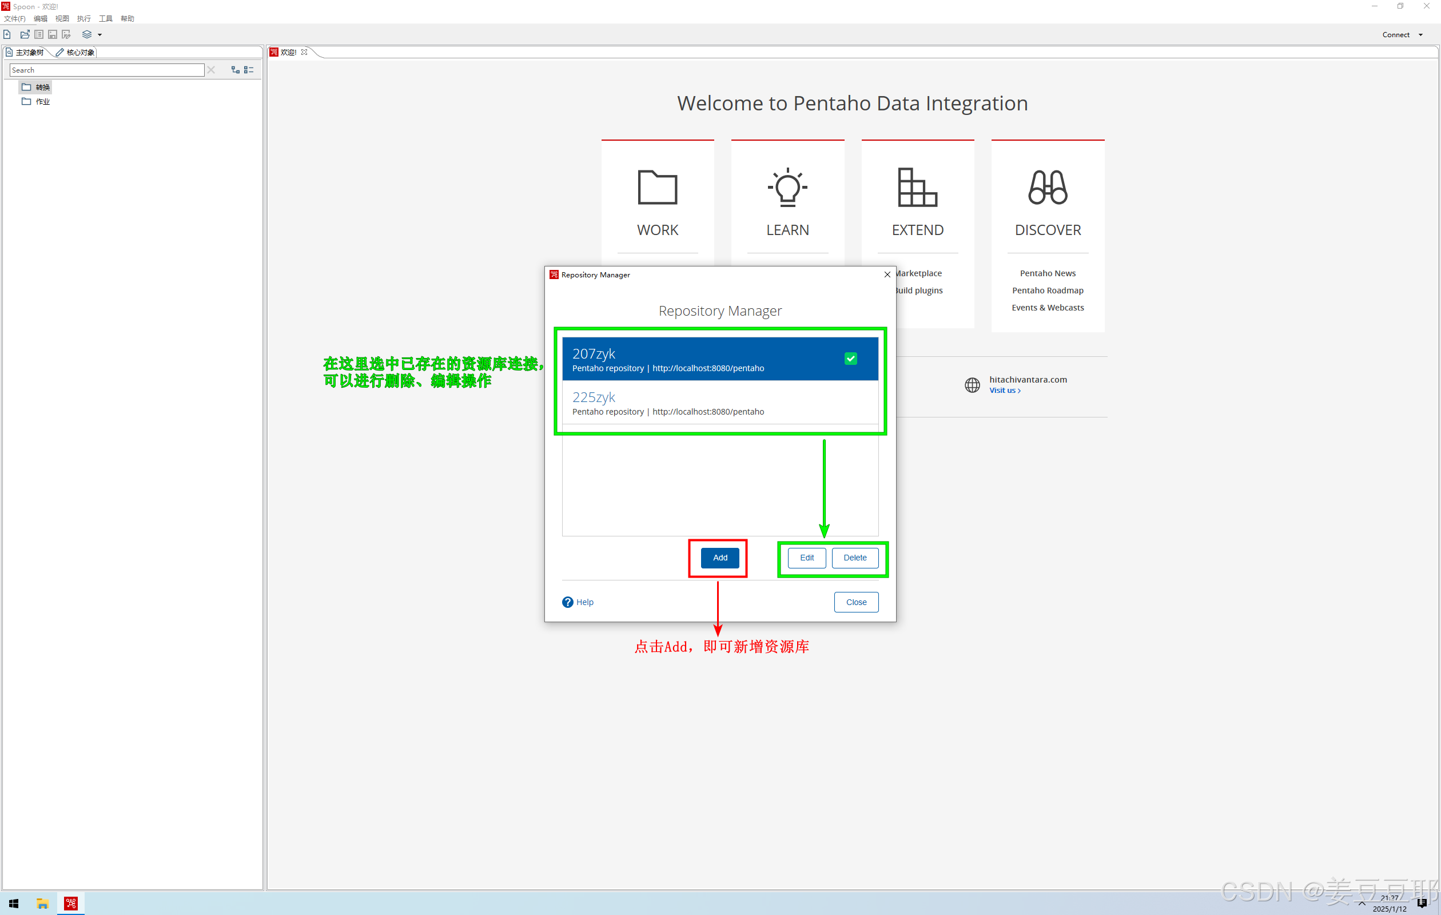Click the Edit repository button
Viewport: 1441px width, 915px height.
[807, 558]
